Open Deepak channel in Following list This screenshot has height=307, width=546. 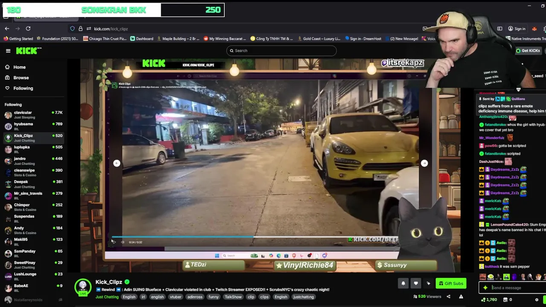point(33,184)
